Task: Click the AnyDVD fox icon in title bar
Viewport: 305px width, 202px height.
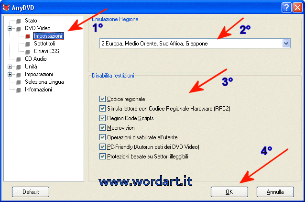Action: pos(6,7)
